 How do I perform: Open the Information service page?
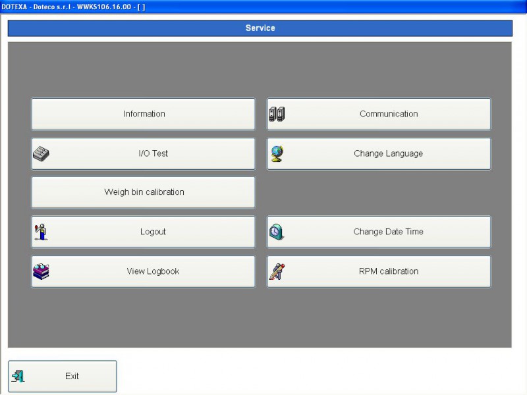(143, 113)
